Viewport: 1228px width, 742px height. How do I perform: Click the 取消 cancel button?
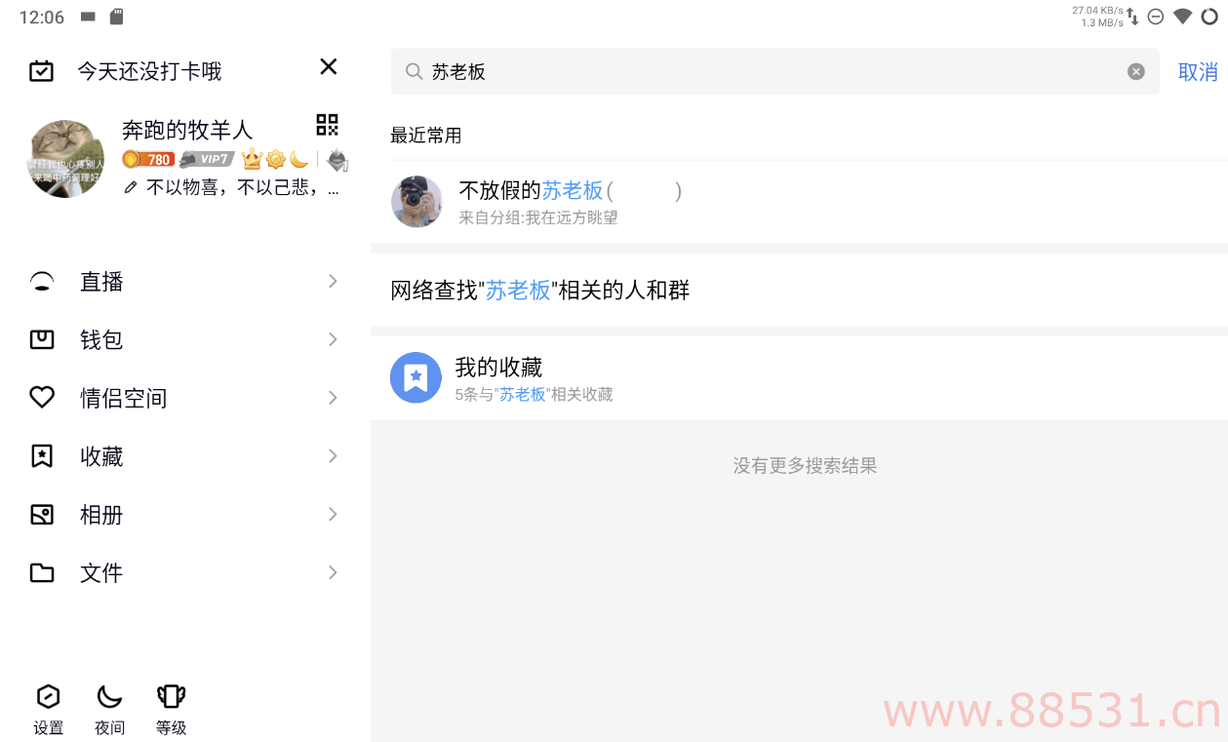(x=1198, y=72)
